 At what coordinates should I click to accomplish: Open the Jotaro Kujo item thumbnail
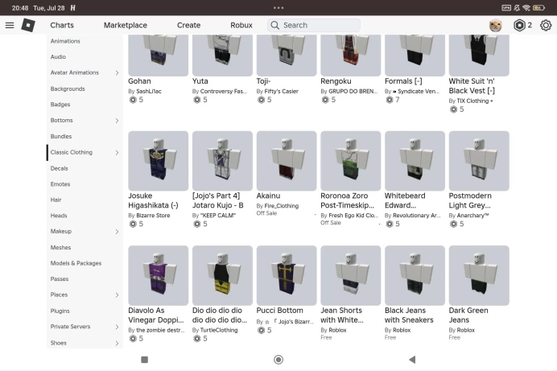point(222,161)
